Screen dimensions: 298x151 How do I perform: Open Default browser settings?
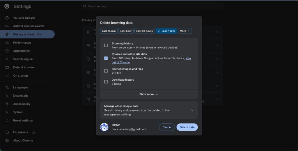27,67
